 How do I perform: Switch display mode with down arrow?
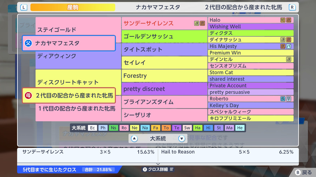[x=182, y=139]
